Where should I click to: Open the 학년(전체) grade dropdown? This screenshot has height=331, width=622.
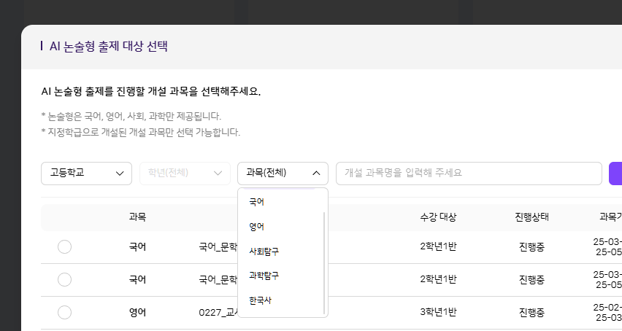pyautogui.click(x=185, y=174)
